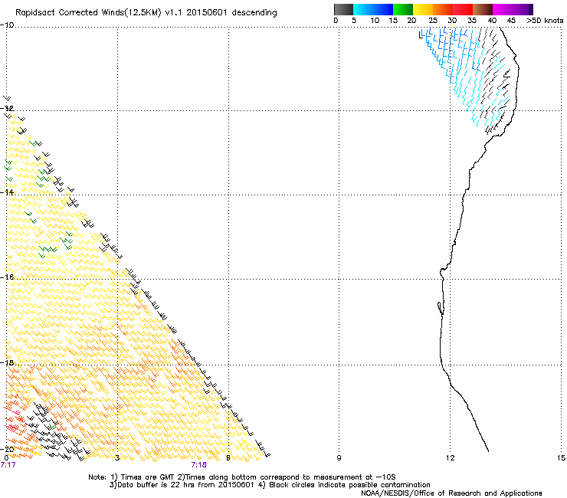Image resolution: width=567 pixels, height=498 pixels.
Task: Click the '-10' latitude axis label
Action: 7,25
